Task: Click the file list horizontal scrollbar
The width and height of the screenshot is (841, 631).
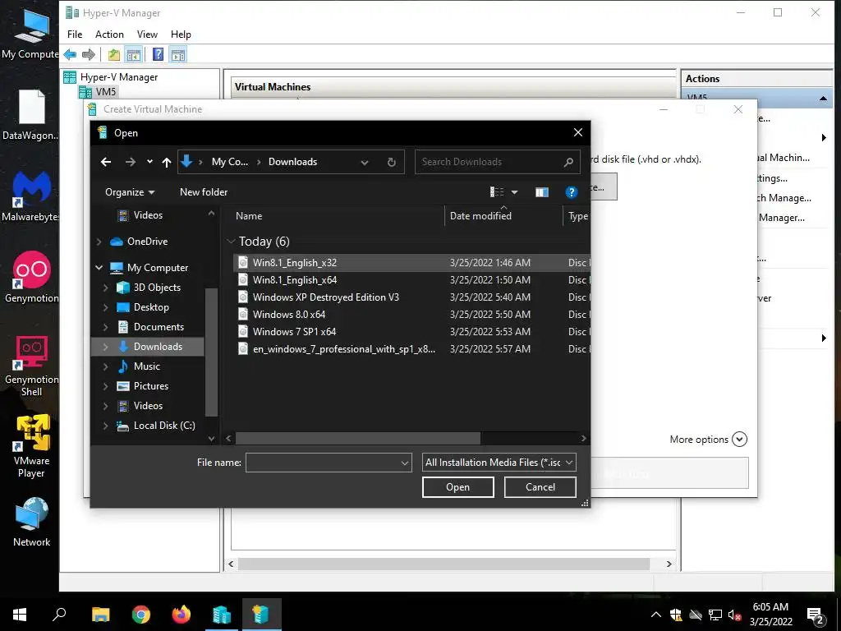Action: [358, 439]
